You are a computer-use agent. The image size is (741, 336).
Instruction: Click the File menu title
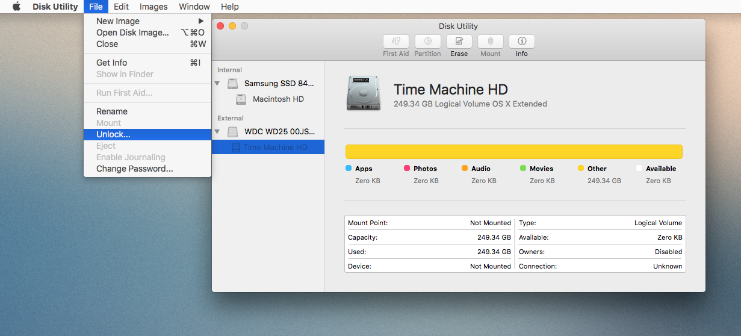pos(96,7)
